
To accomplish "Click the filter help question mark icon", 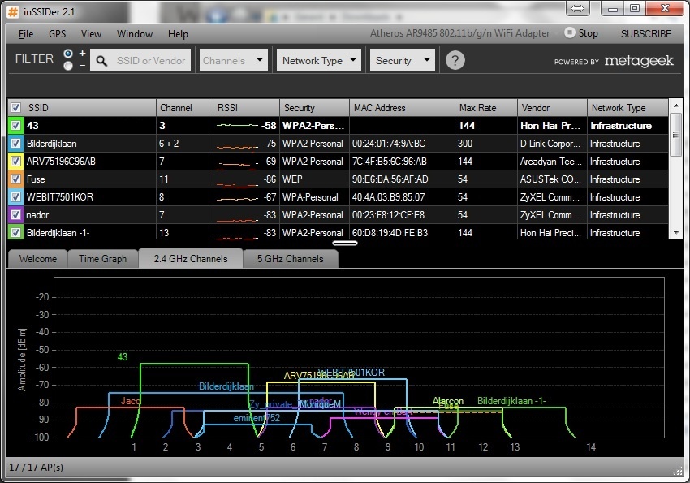I will pyautogui.click(x=455, y=60).
